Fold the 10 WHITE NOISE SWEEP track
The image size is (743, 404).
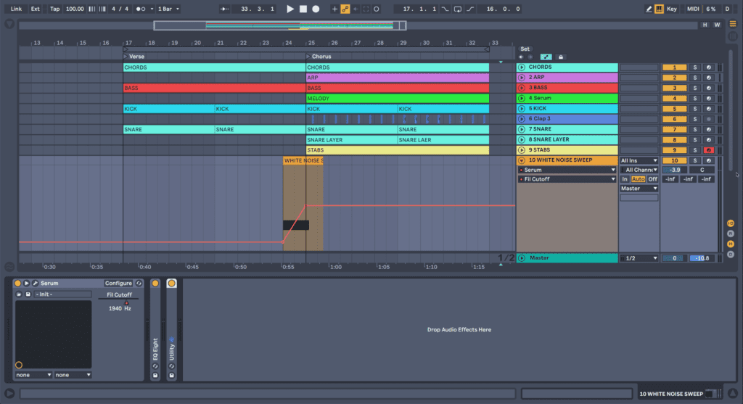pyautogui.click(x=522, y=160)
